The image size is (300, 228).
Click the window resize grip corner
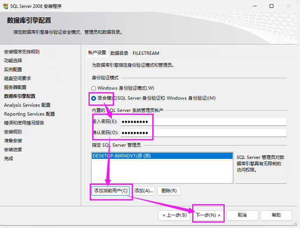pos(295,223)
